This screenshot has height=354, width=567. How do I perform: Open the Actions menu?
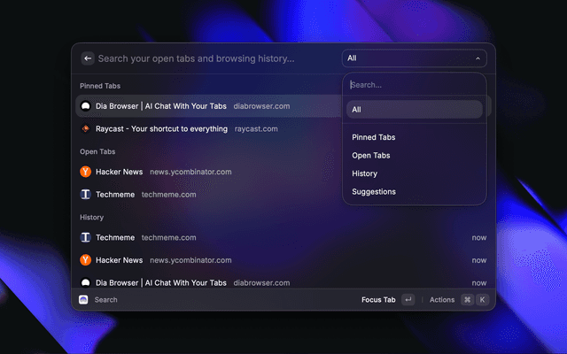click(x=442, y=300)
